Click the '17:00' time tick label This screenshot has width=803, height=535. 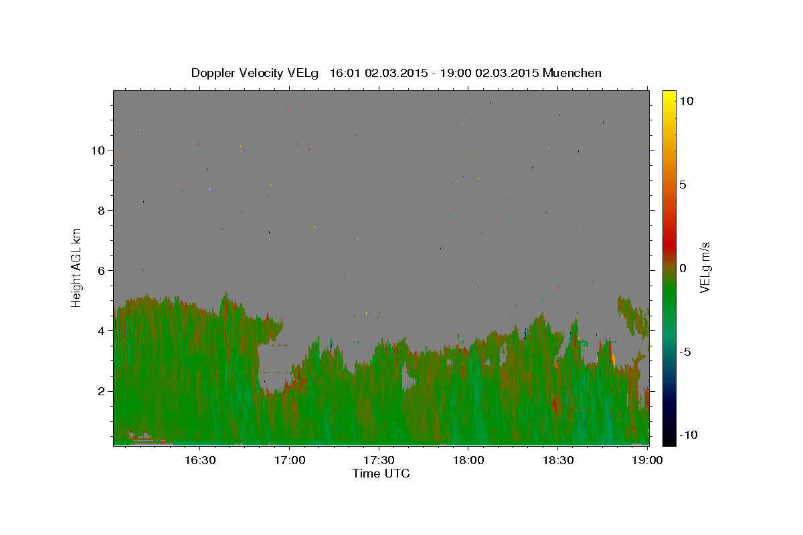[289, 461]
